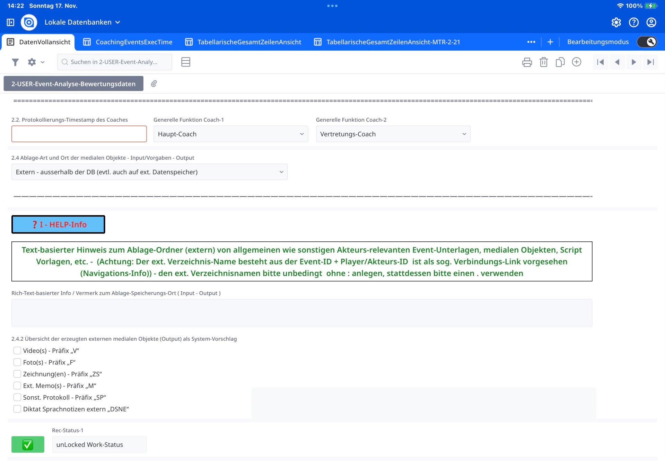Check the Sonst. Protokoll - Präfix „SP" box

point(17,397)
